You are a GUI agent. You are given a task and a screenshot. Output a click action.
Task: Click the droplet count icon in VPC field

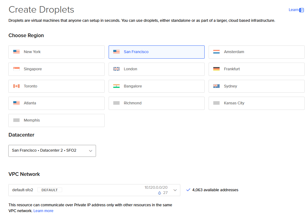tap(159, 193)
